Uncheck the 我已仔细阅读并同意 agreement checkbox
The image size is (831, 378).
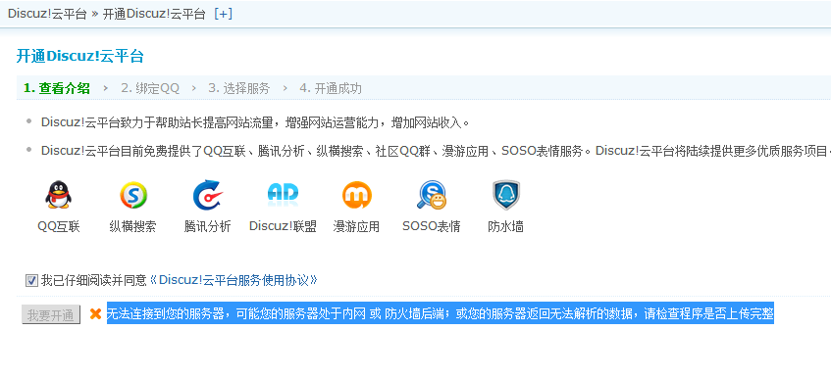click(31, 280)
